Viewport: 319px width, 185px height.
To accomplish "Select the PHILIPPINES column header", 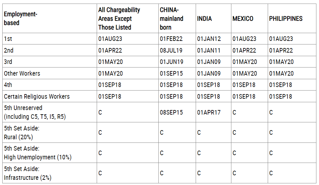I will [286, 19].
